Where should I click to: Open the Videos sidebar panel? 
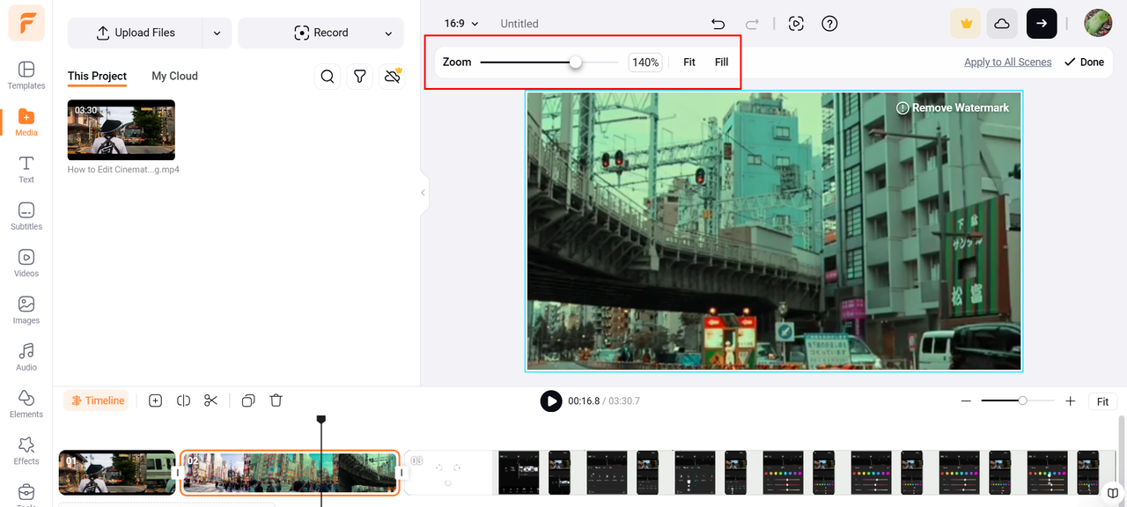pyautogui.click(x=26, y=263)
